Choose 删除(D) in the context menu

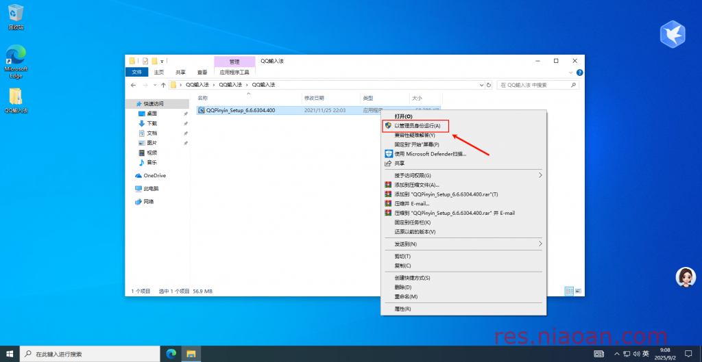463,287
